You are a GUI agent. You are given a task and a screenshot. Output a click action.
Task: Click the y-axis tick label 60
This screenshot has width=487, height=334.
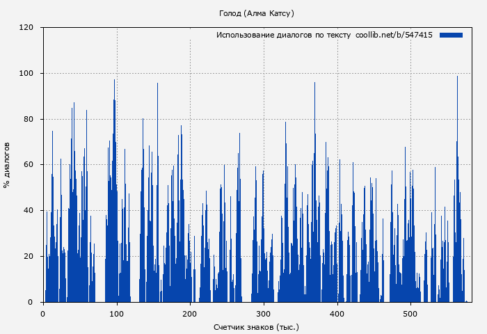(29, 165)
